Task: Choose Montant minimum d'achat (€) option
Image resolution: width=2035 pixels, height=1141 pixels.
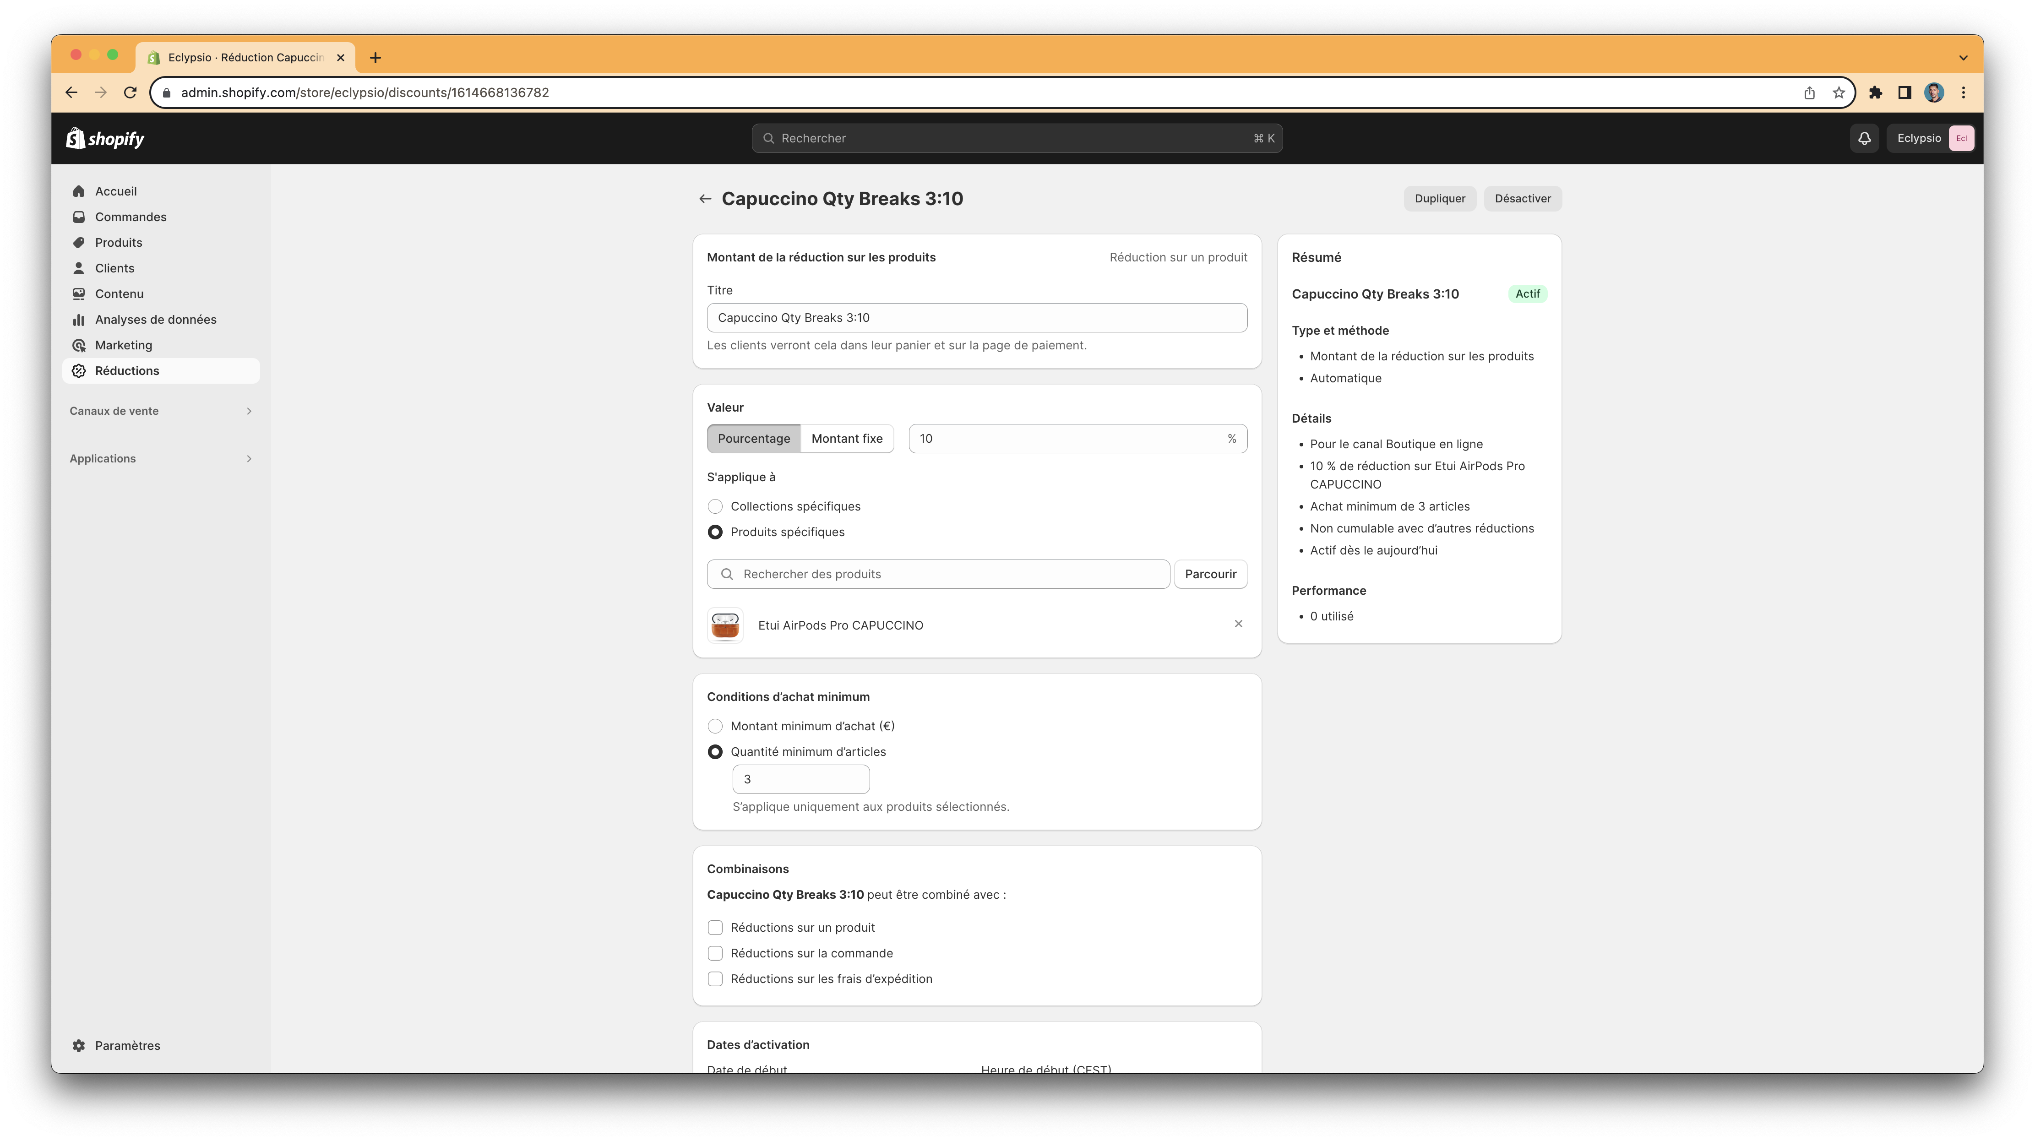Action: point(715,727)
